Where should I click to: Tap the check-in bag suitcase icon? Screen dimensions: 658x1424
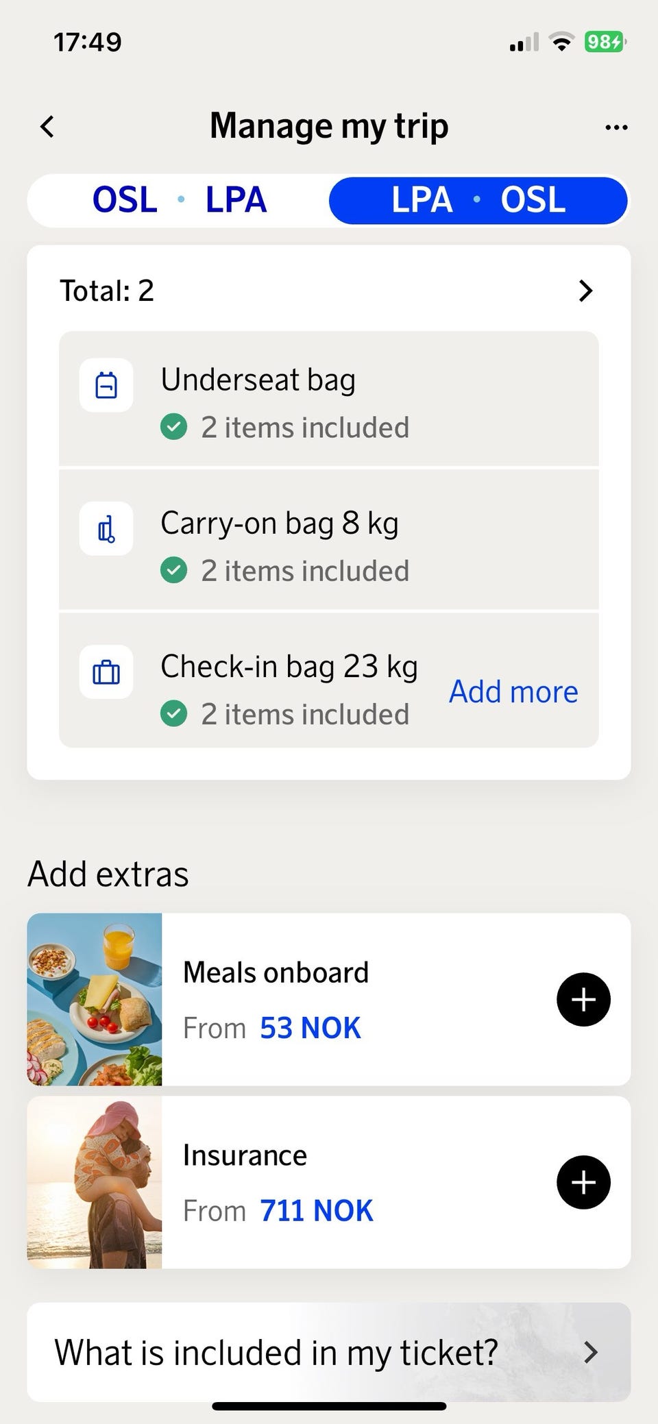click(x=106, y=672)
